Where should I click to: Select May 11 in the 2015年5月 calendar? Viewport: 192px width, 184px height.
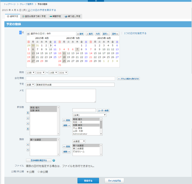click(x=64, y=53)
